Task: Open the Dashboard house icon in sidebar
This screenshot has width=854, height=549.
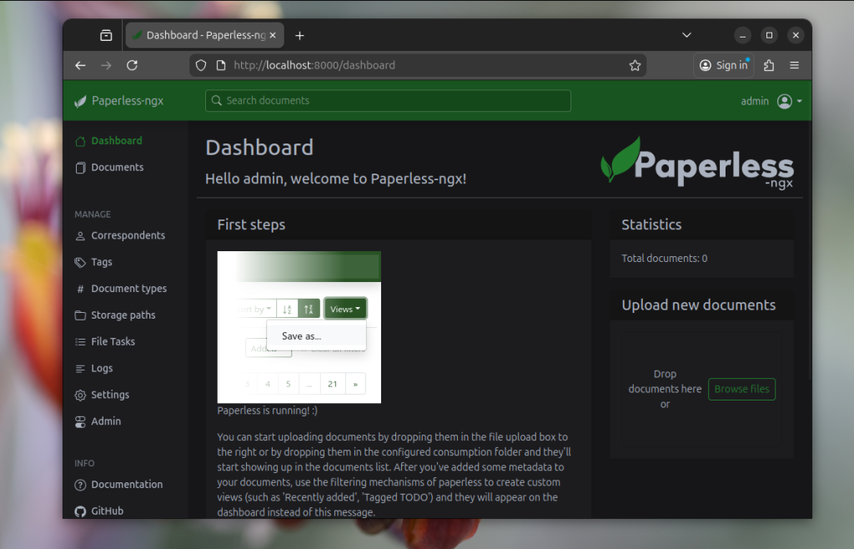Action: (x=81, y=141)
